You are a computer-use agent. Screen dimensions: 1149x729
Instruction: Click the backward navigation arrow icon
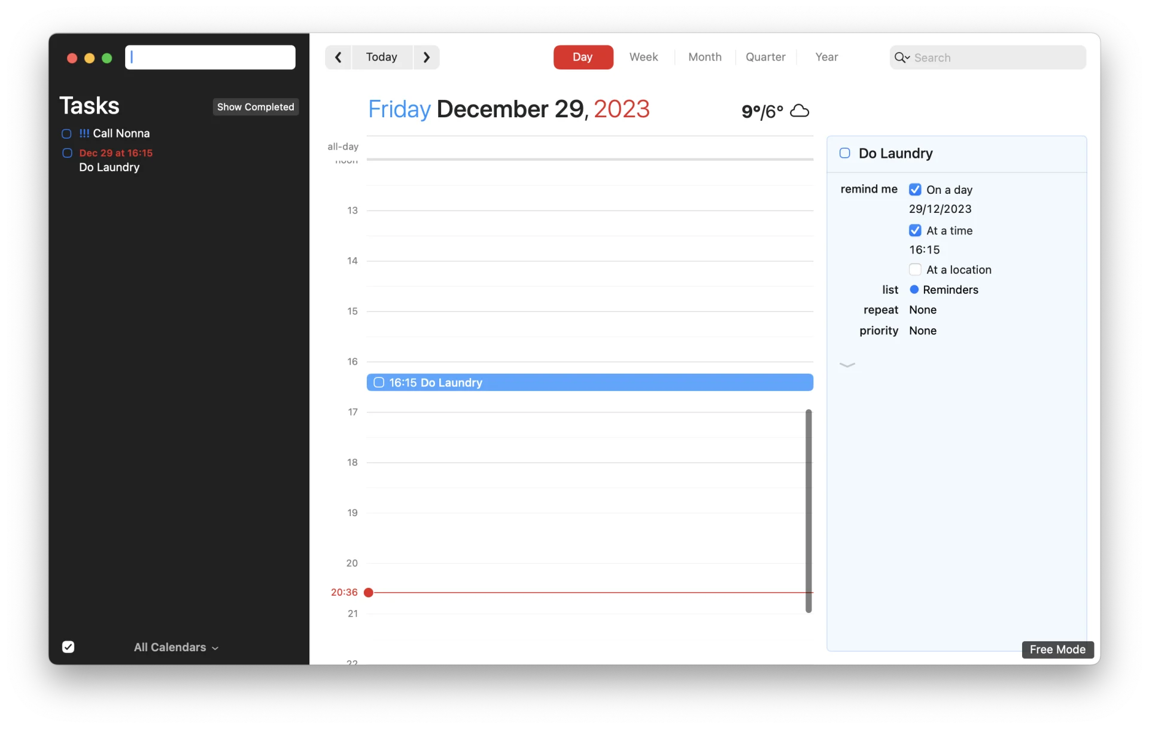point(338,57)
